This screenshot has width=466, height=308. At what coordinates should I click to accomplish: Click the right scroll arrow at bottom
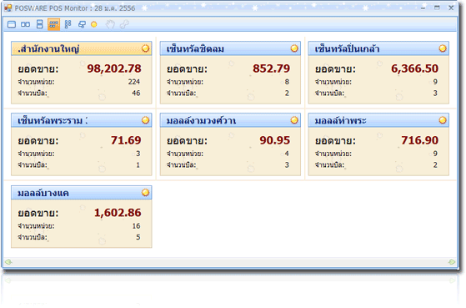click(452, 262)
